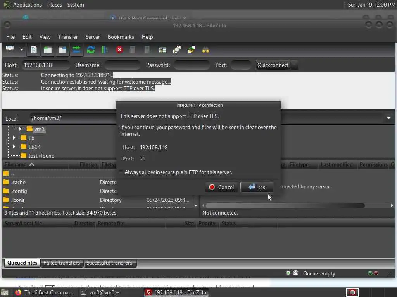Click the Show Desktop icon in taskbar

pyautogui.click(x=5, y=292)
